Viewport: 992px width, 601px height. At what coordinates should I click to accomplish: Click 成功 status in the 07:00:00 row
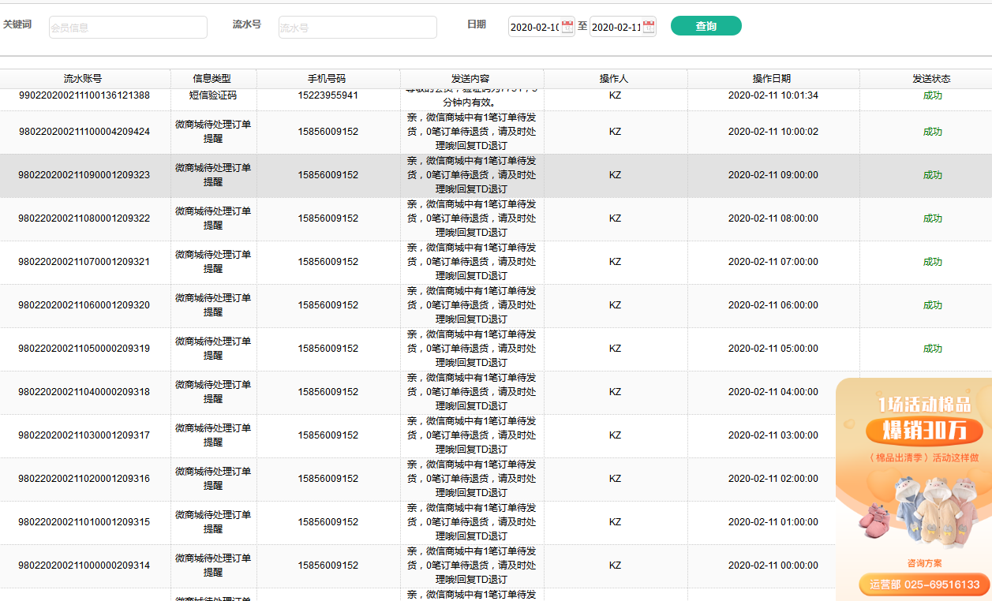932,262
